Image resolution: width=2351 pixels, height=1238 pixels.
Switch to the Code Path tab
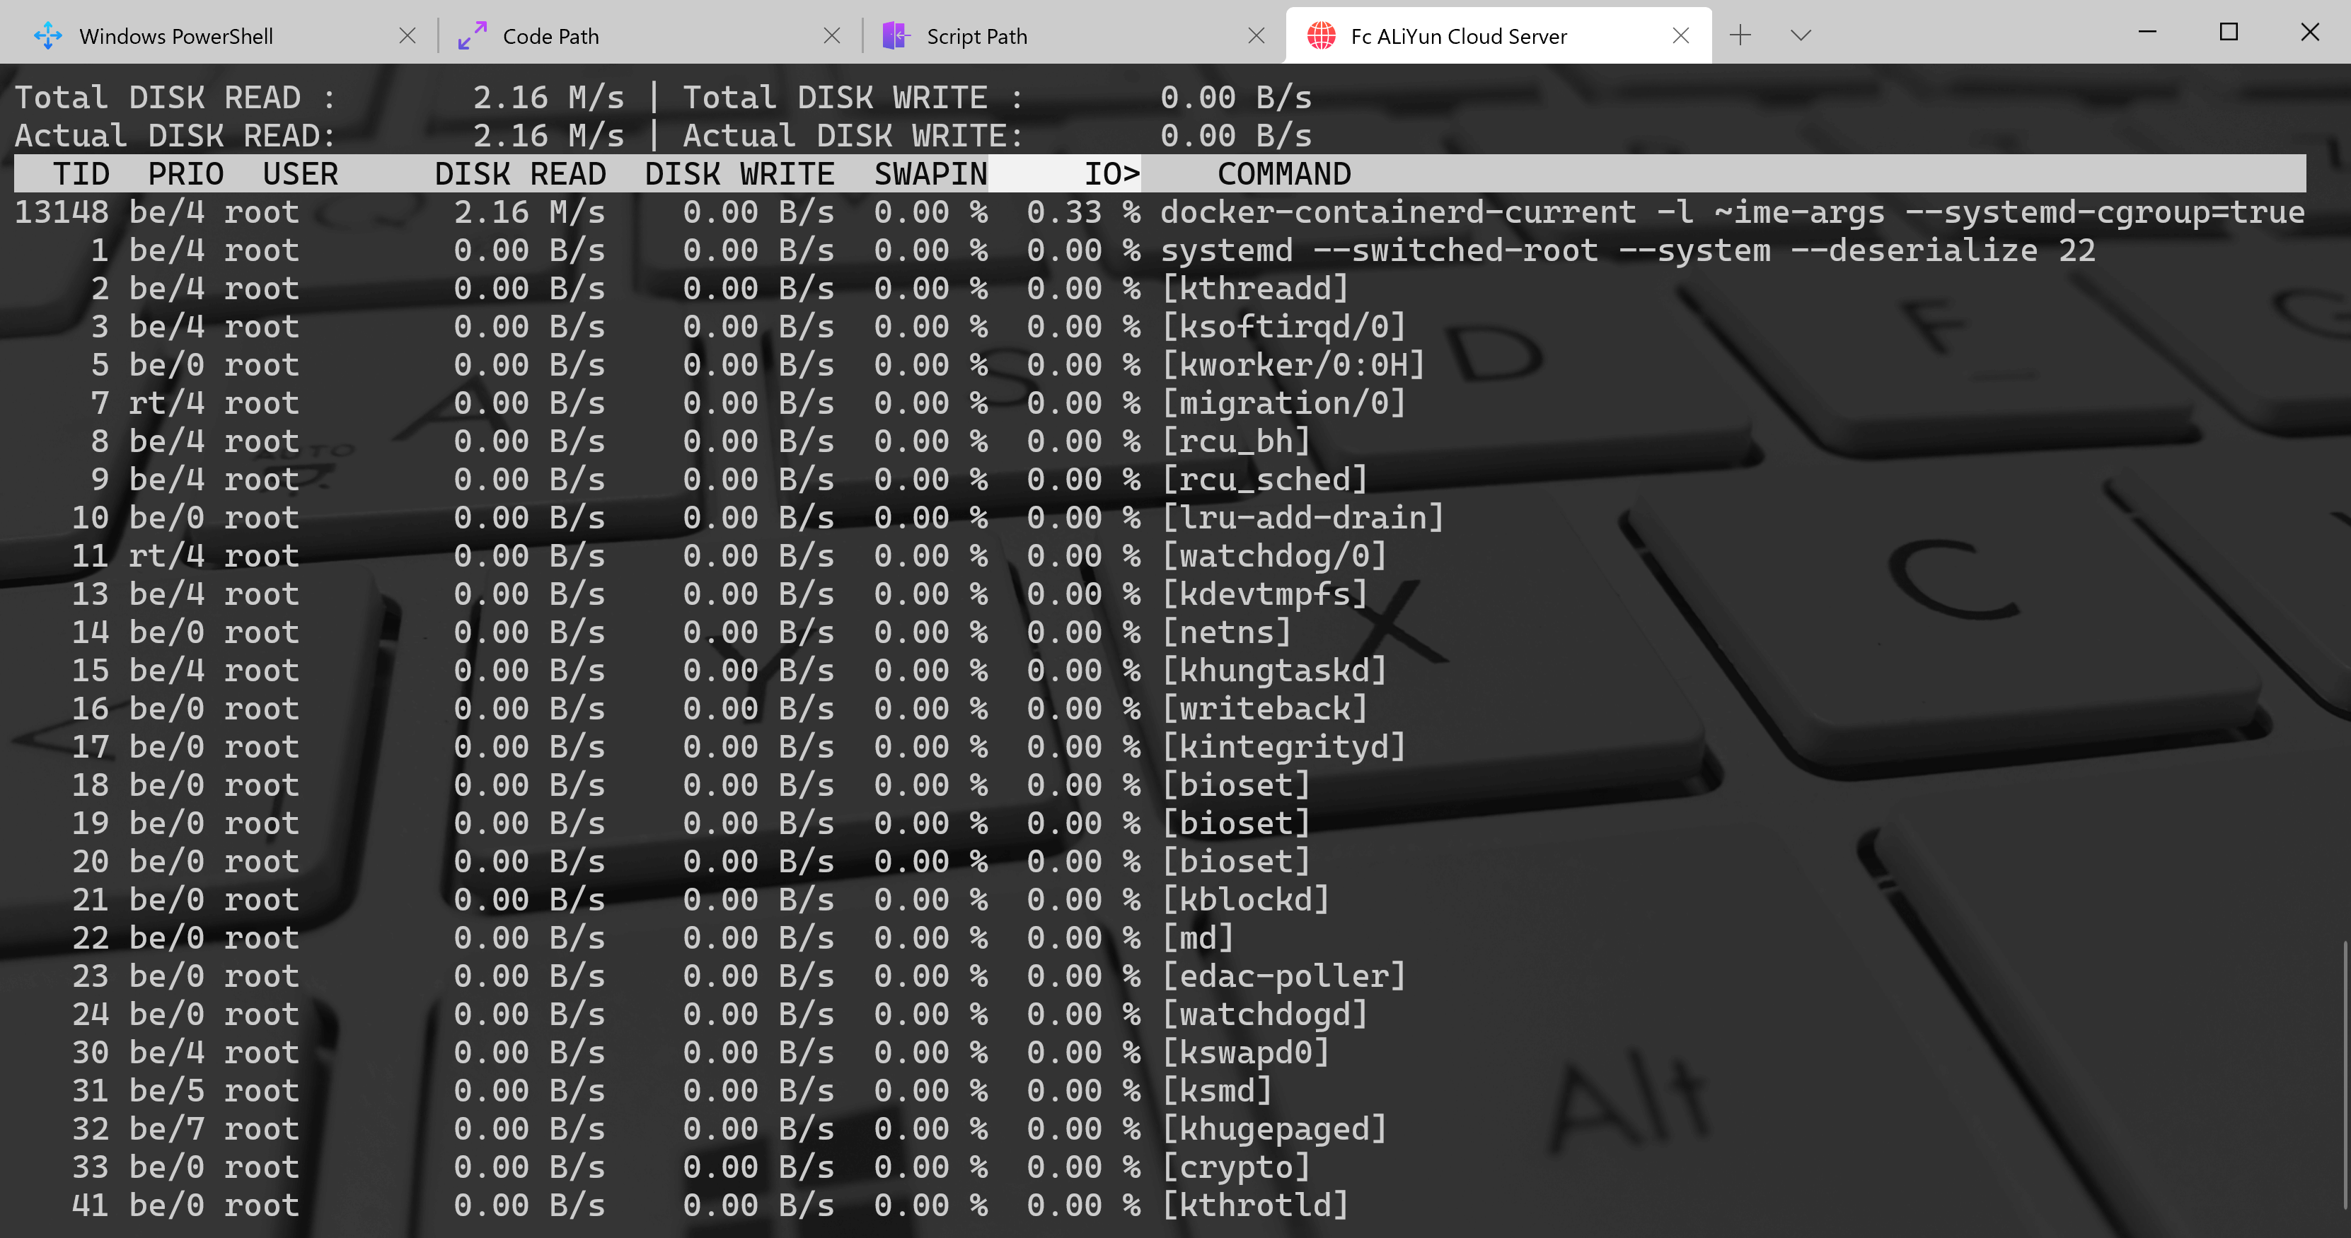pyautogui.click(x=550, y=35)
